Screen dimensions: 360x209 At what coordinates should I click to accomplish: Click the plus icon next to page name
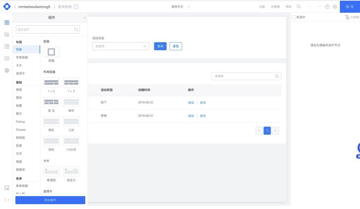tap(76, 7)
